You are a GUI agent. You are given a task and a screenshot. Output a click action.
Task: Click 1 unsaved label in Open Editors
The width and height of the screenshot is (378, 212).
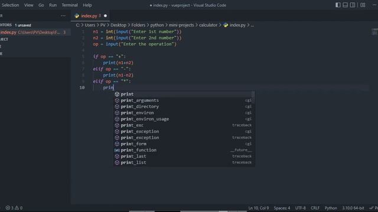pos(23,25)
